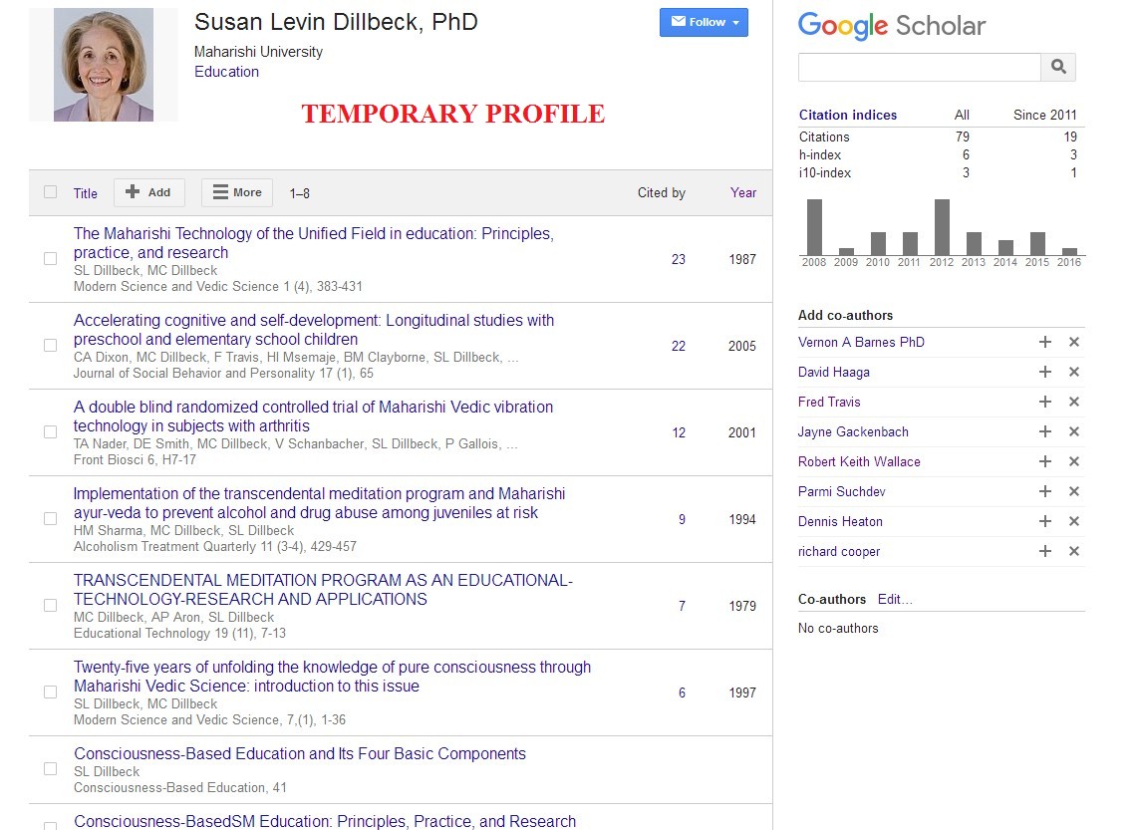Image resolution: width=1139 pixels, height=830 pixels.
Task: Open Consciousness-BasedSM Education: Principles, Practice, and Research
Action: pyautogui.click(x=325, y=821)
